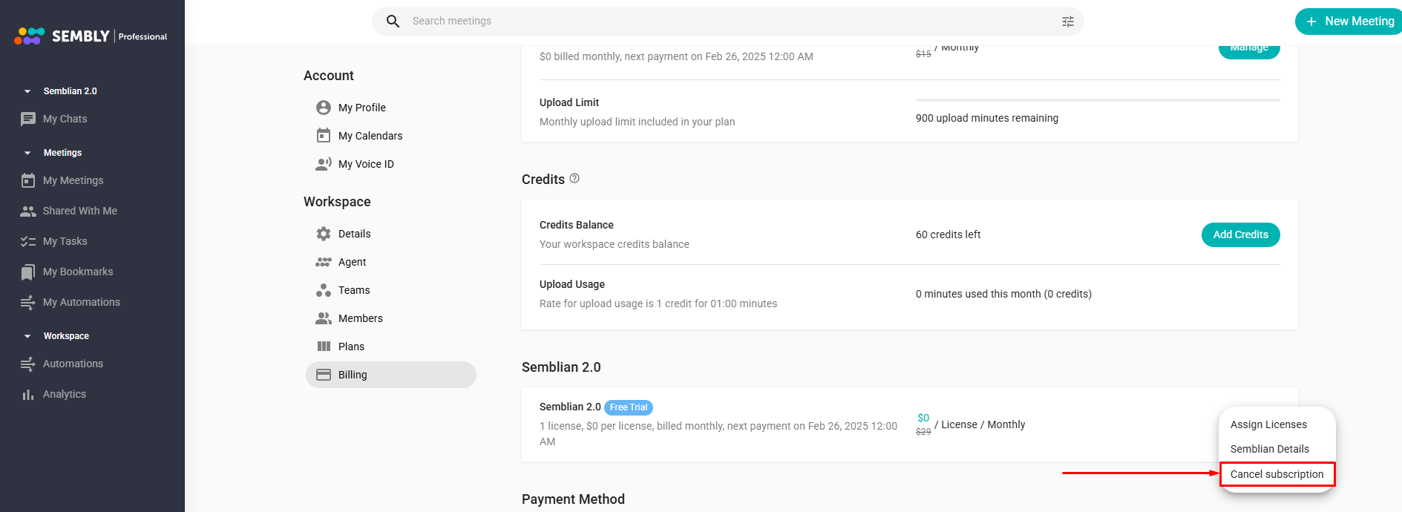
Task: Click the Shared With Me people icon
Action: coord(28,211)
